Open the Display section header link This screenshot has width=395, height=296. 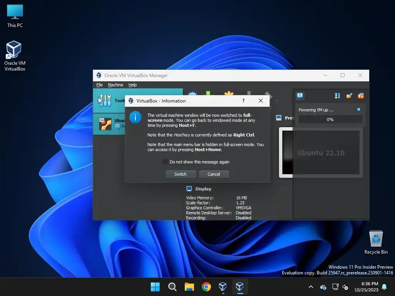[x=203, y=189]
